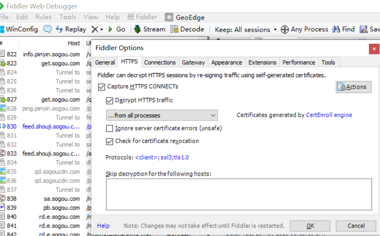This screenshot has width=380, height=236.
Task: Expand the ...from all processes dropdown
Action: pos(162,115)
